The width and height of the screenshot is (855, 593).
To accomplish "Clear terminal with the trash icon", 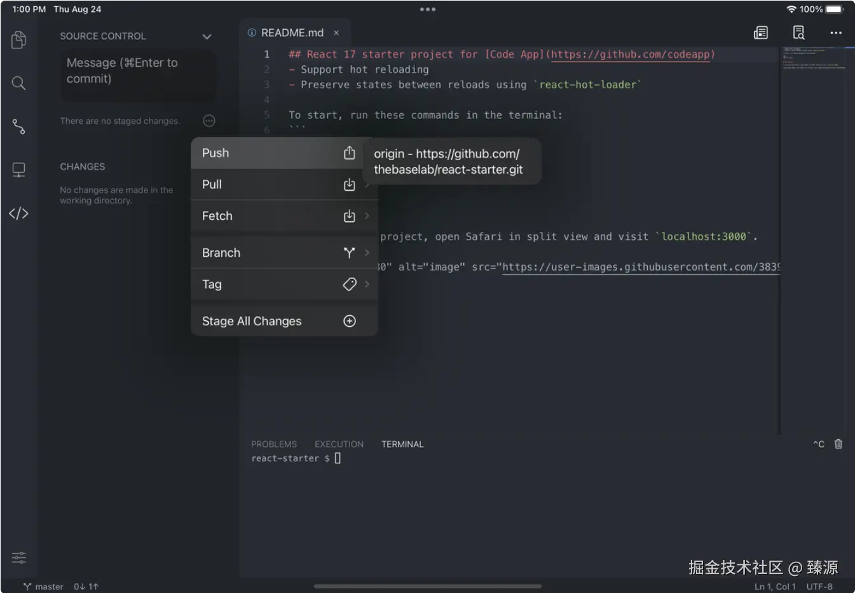I will 838,444.
